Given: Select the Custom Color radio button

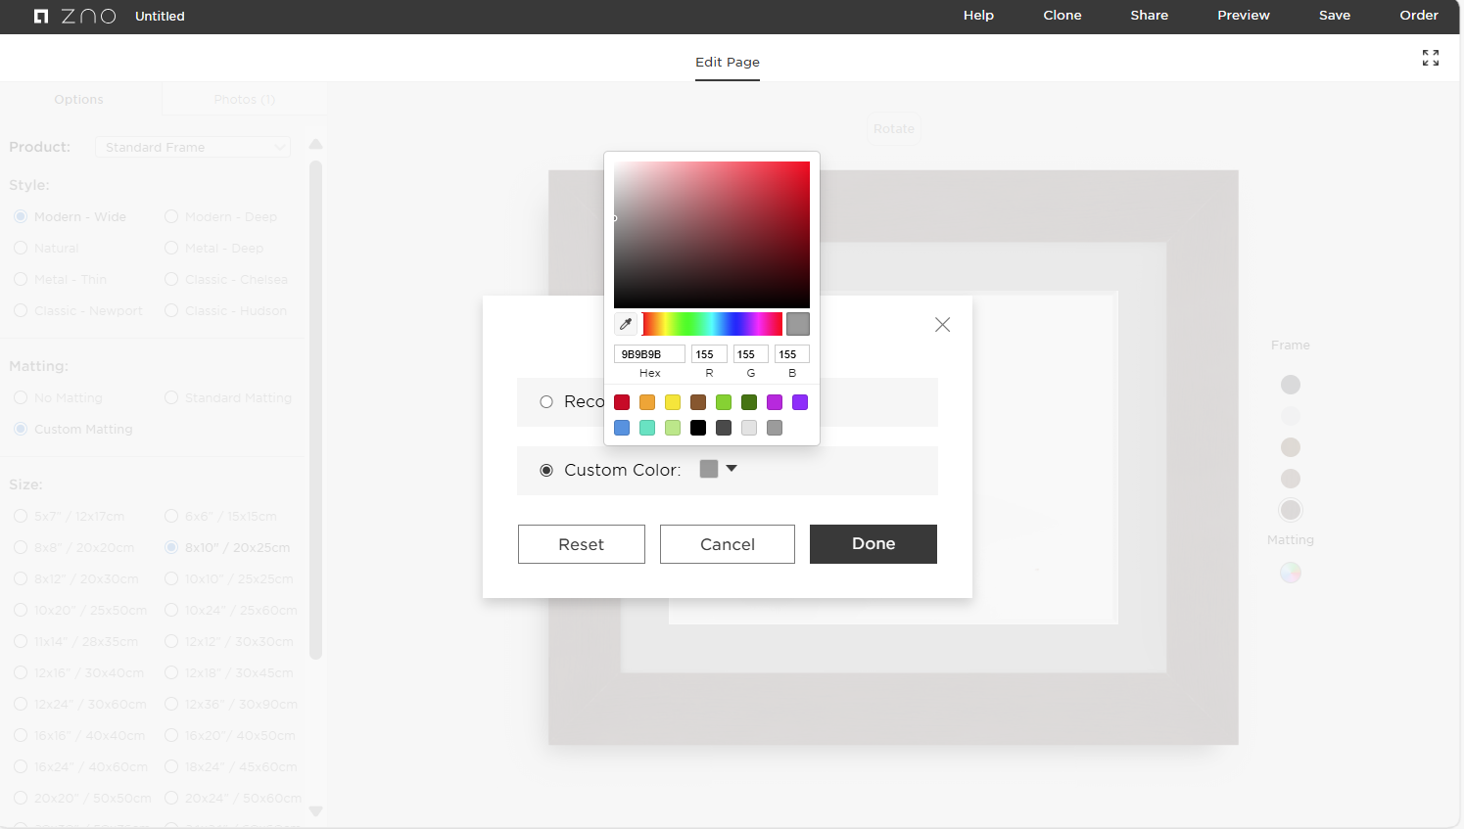Looking at the screenshot, I should [546, 471].
